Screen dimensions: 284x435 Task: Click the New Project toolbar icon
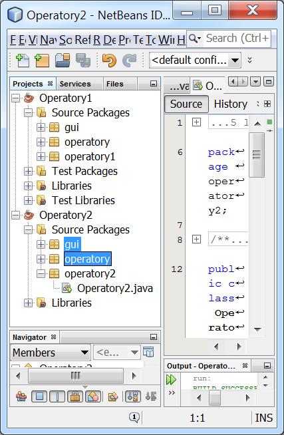[x=42, y=61]
